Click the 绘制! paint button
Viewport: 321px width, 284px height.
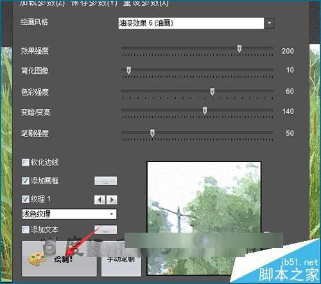tap(59, 259)
